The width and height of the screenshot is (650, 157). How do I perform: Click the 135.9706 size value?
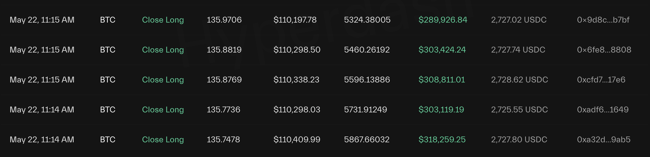(x=224, y=20)
